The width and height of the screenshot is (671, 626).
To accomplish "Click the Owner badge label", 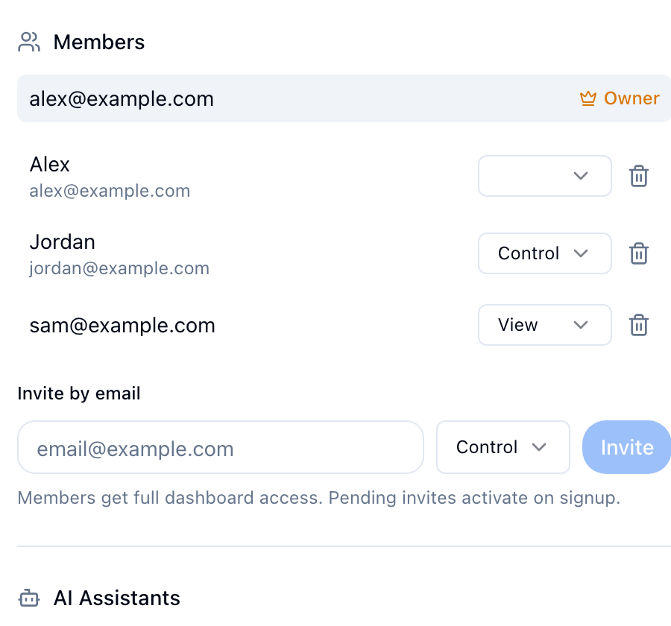I will pyautogui.click(x=631, y=99).
